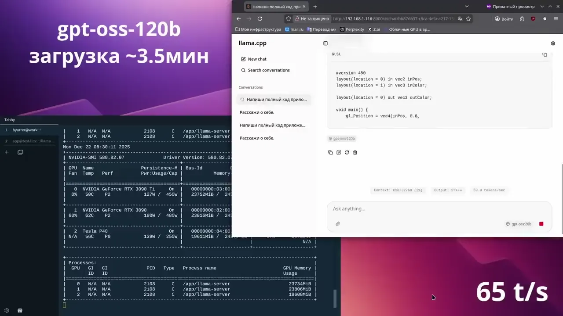Click the #version 450 code line
This screenshot has width=563, height=316.
(351, 73)
